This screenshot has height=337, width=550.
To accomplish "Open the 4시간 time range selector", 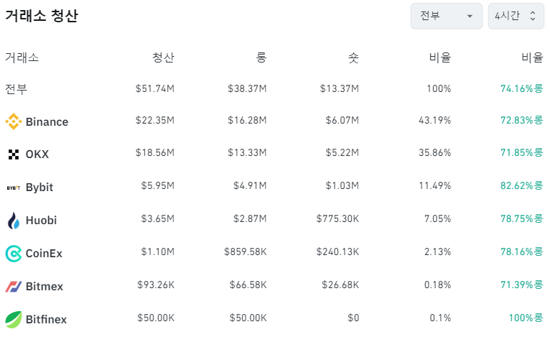I will [x=516, y=16].
